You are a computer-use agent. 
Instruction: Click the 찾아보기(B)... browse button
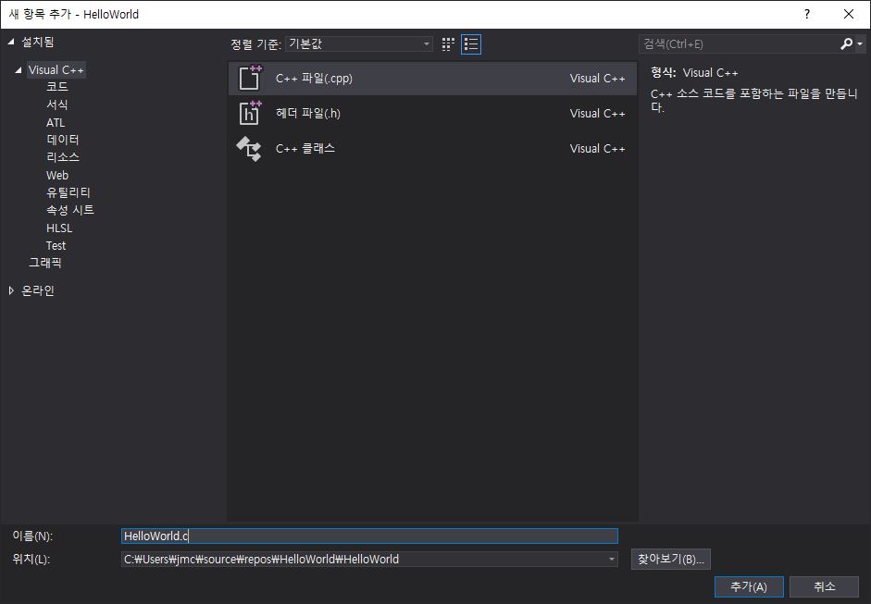click(x=670, y=559)
